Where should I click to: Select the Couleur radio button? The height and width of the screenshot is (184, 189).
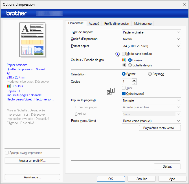coord(130,60)
